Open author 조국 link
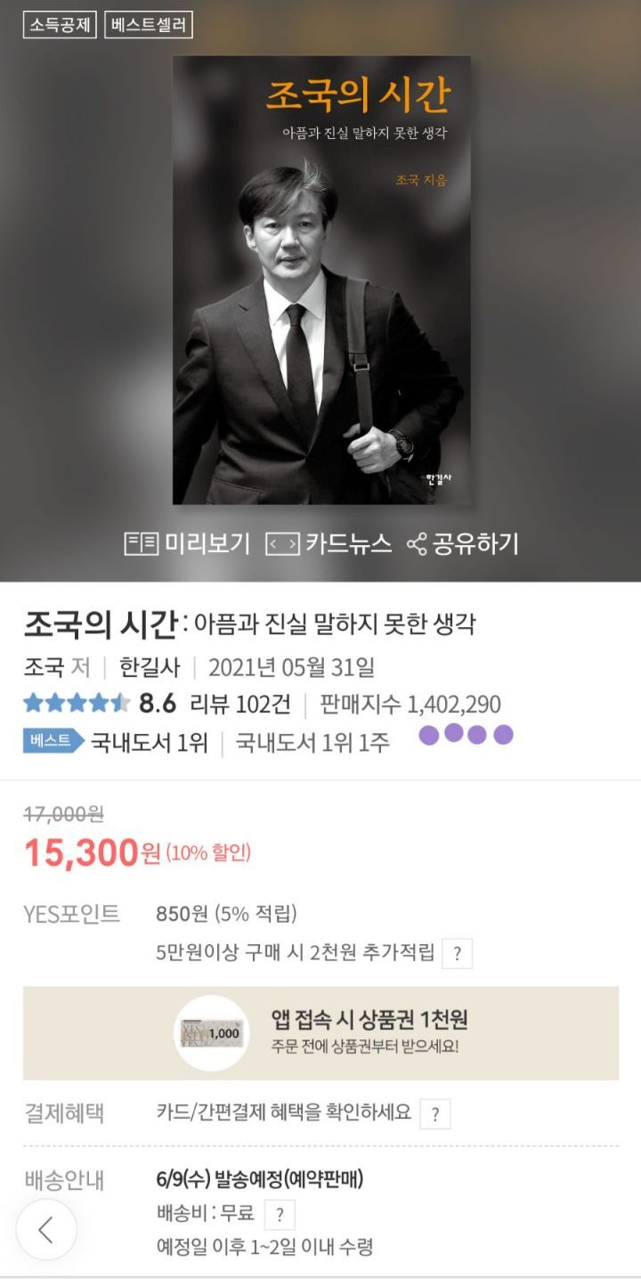 (45, 667)
